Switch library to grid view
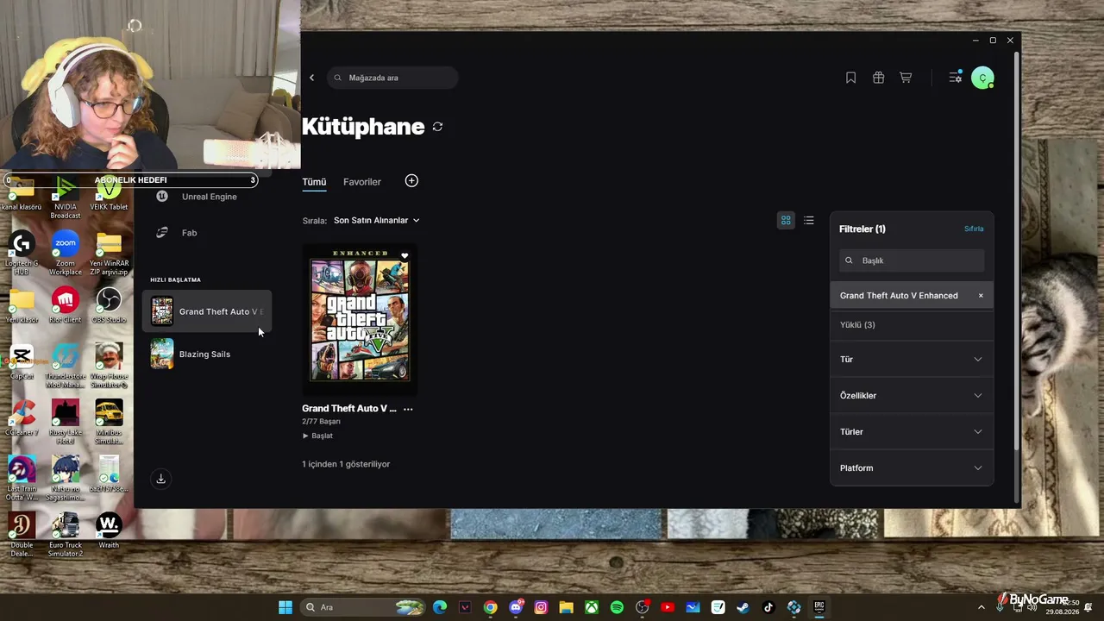 tap(786, 221)
